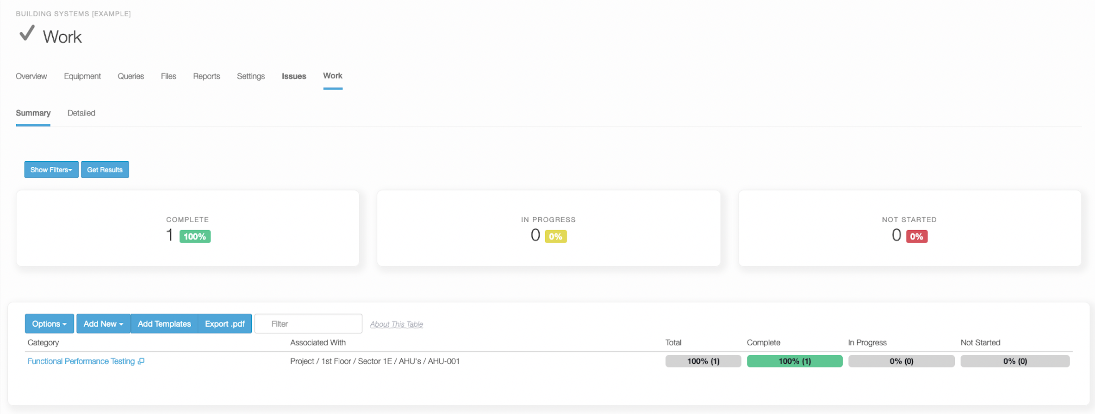
Task: Click the Not Started 0% (0) bar in table
Action: [x=1015, y=361]
